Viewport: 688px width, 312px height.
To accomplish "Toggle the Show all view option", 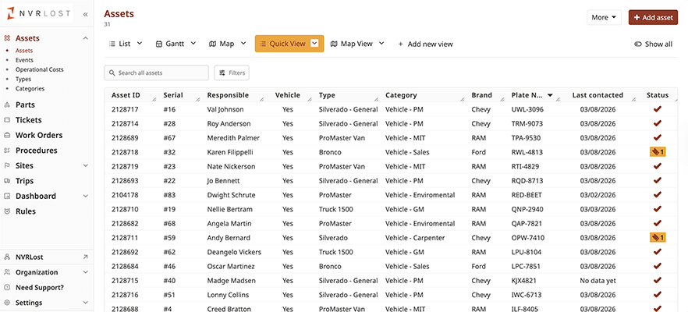I will coord(653,44).
